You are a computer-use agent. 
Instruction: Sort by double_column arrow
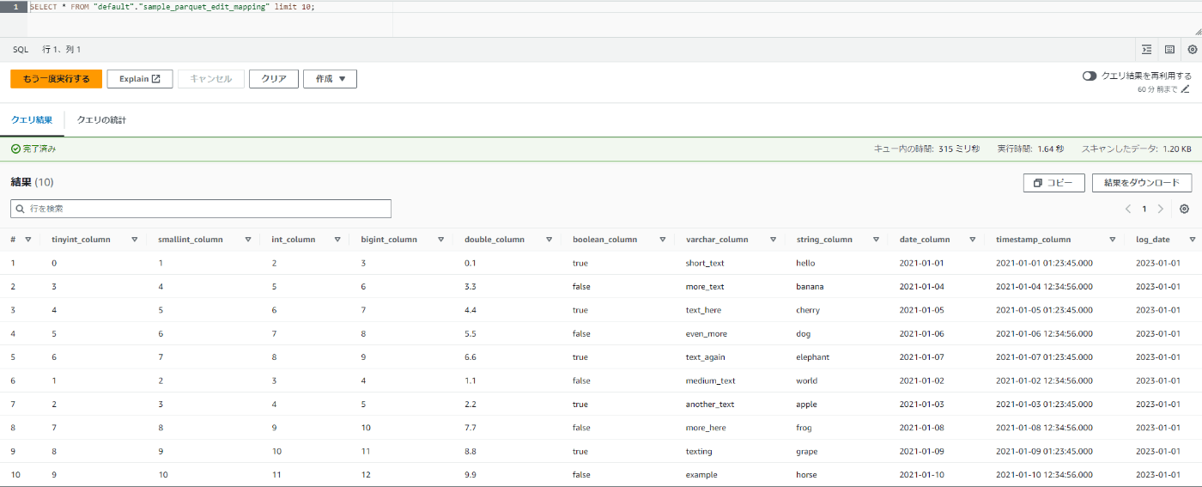tap(549, 240)
